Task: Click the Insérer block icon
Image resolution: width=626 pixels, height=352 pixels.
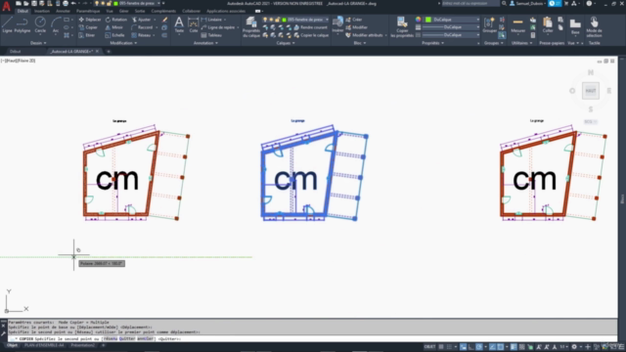Action: click(x=337, y=24)
